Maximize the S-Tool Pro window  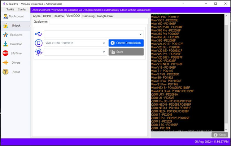215,4
